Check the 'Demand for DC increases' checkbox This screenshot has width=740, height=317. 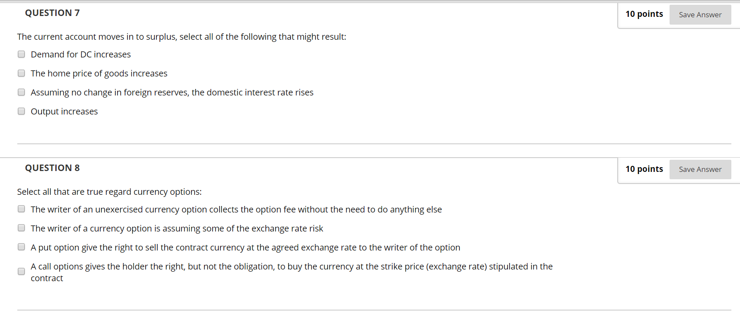pos(21,54)
